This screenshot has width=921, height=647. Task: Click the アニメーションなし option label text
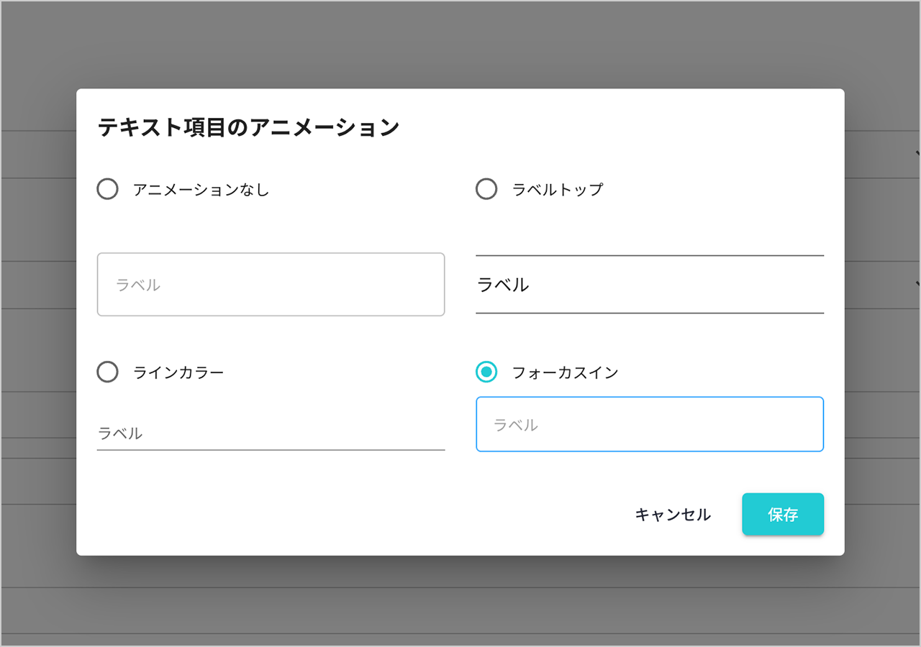point(200,189)
